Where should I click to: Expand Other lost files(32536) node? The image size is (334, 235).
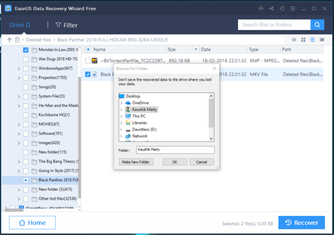(x=19, y=199)
